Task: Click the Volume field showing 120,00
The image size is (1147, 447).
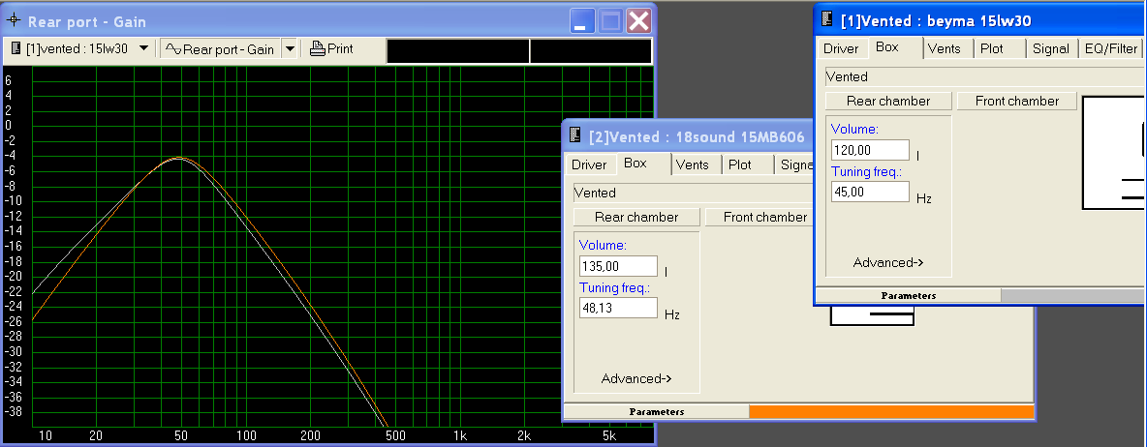Action: (870, 150)
